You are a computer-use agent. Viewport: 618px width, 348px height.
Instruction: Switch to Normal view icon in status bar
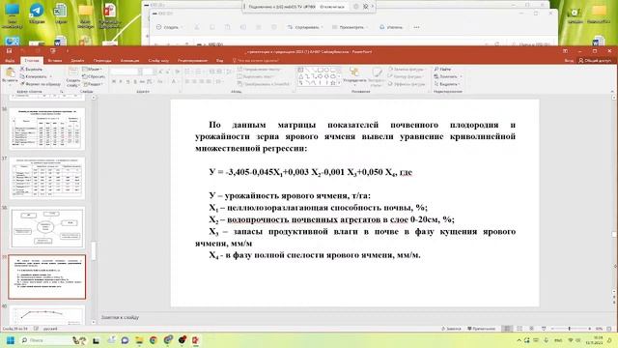[x=507, y=329]
